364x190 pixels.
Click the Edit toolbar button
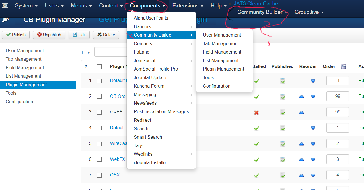click(x=79, y=35)
